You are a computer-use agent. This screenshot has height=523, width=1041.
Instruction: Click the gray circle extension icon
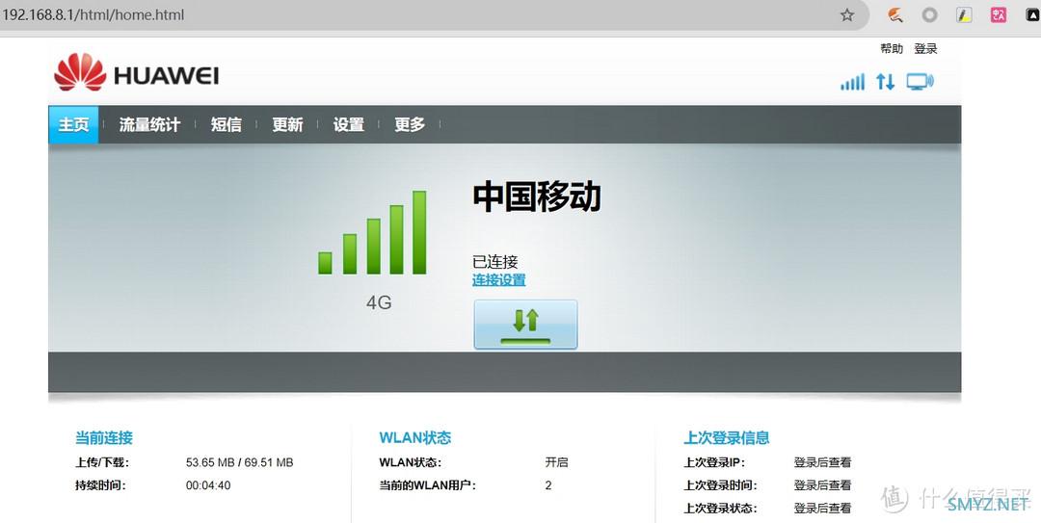pos(929,14)
